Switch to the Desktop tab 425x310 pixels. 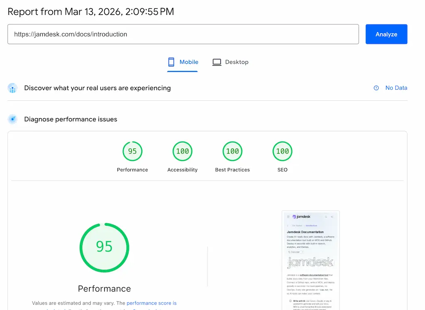pos(230,61)
